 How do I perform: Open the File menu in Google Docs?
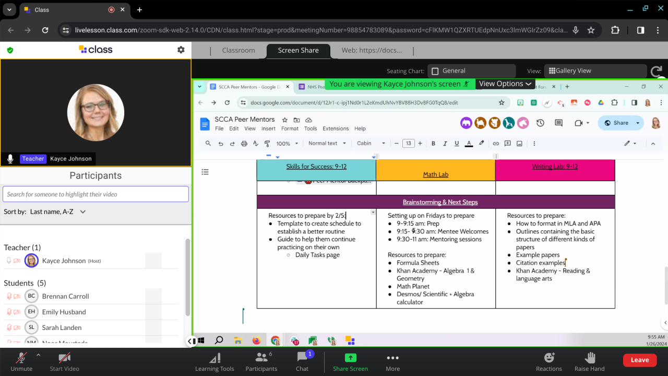[219, 128]
